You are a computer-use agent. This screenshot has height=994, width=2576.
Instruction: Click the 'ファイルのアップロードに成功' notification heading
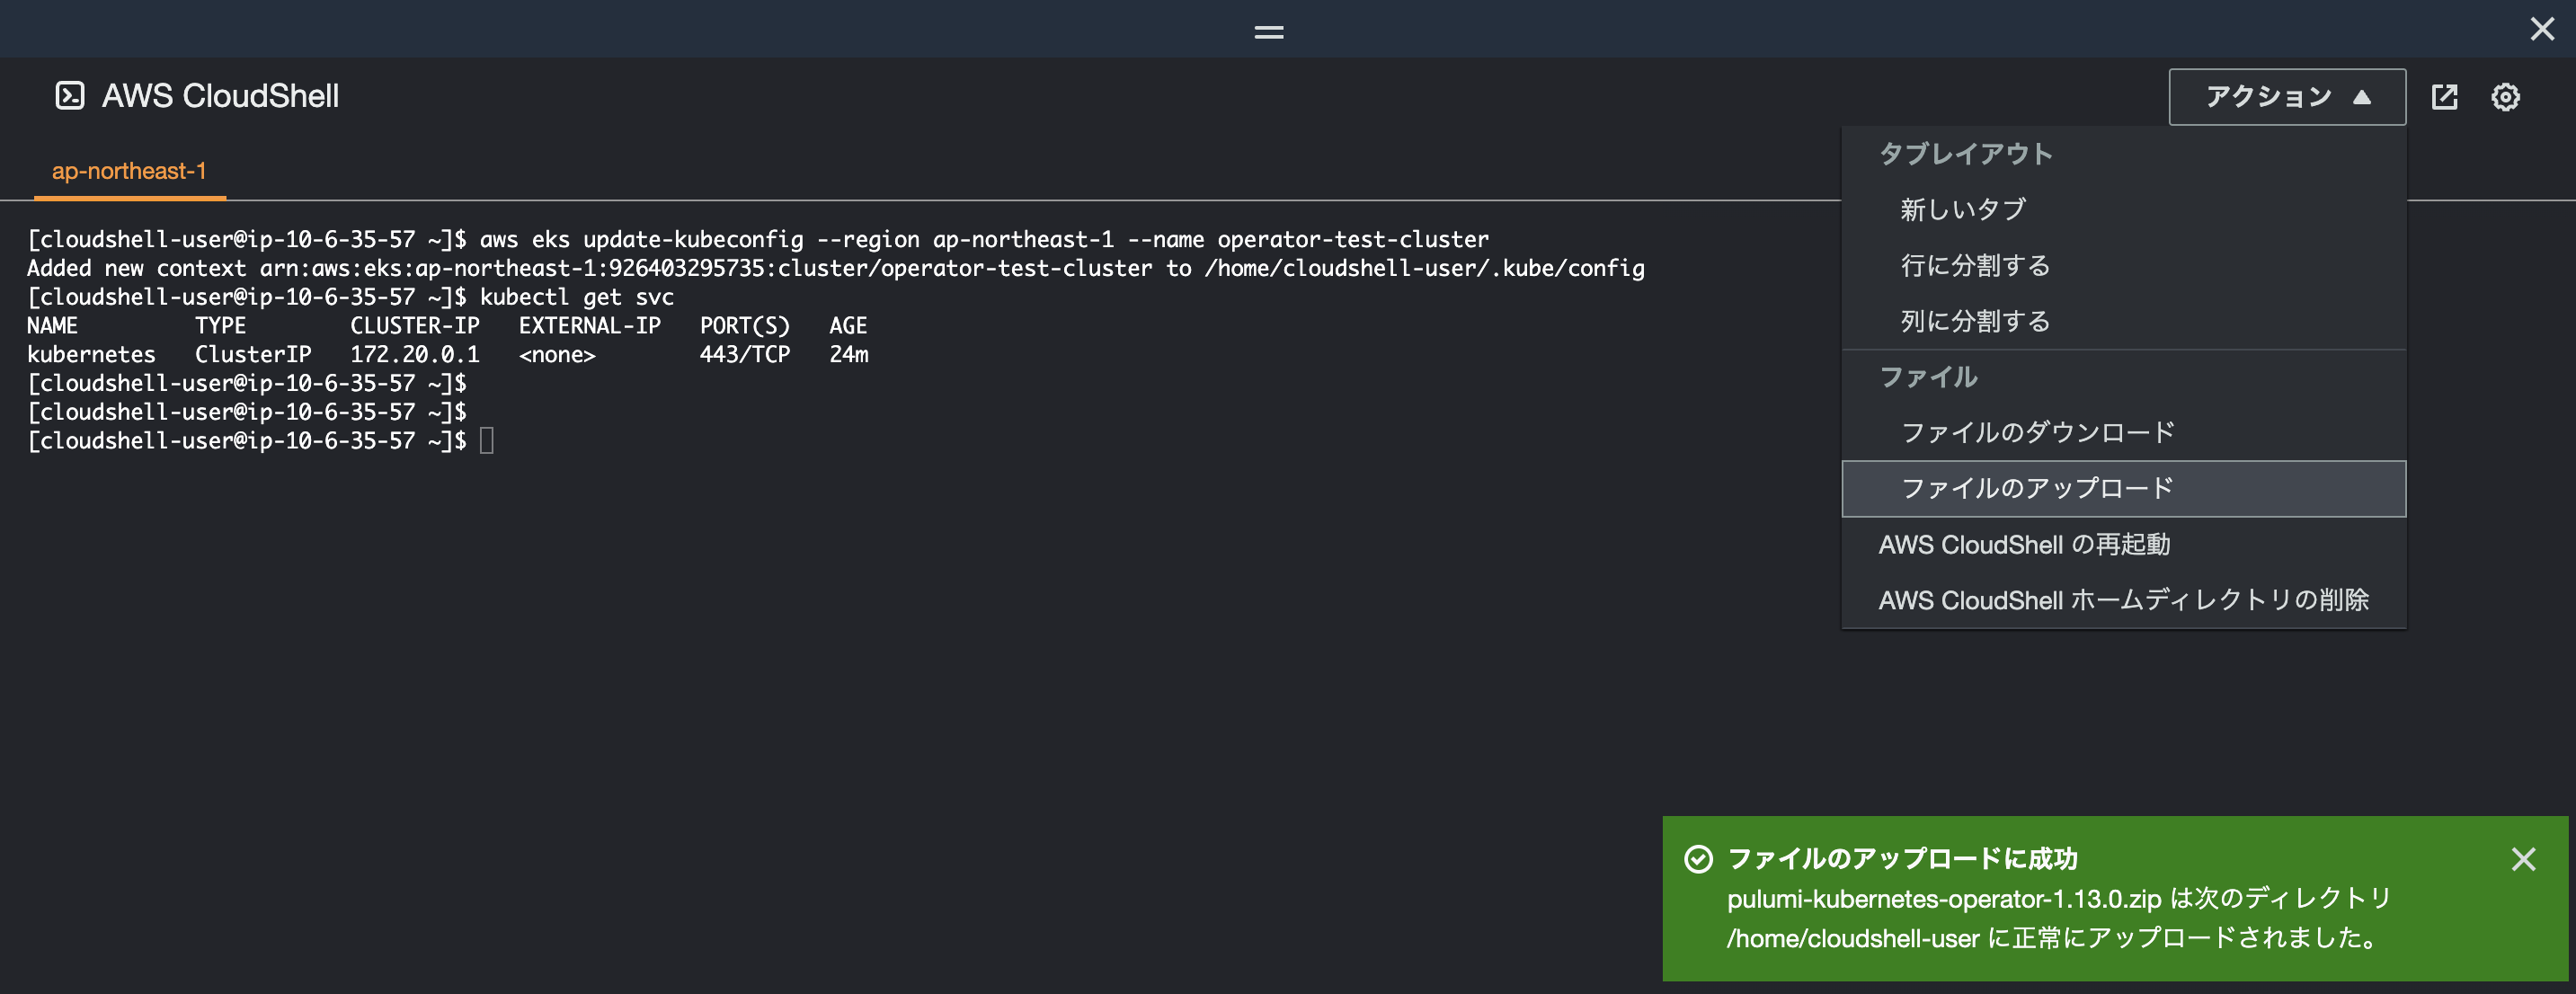(x=1902, y=859)
